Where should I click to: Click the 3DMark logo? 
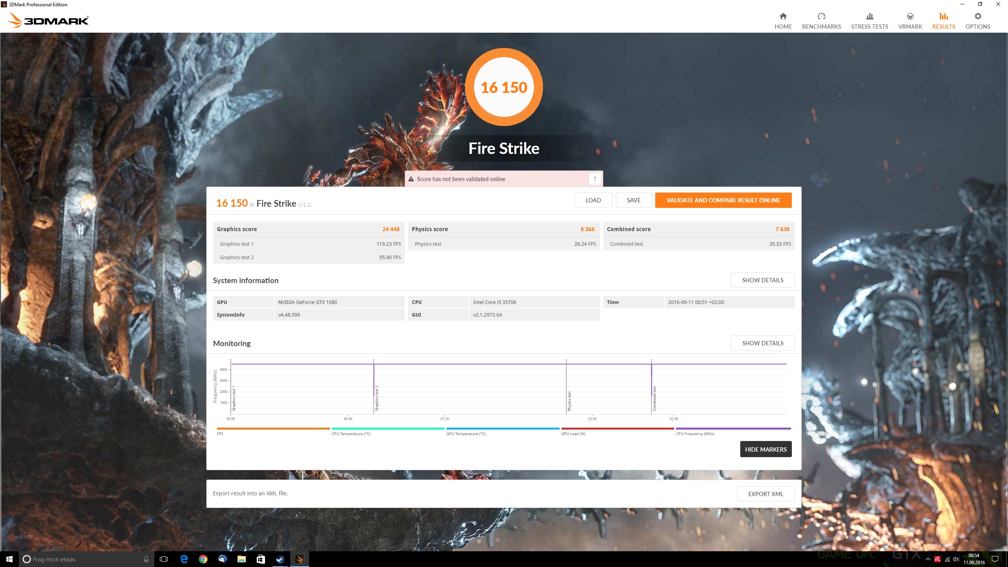[x=48, y=20]
